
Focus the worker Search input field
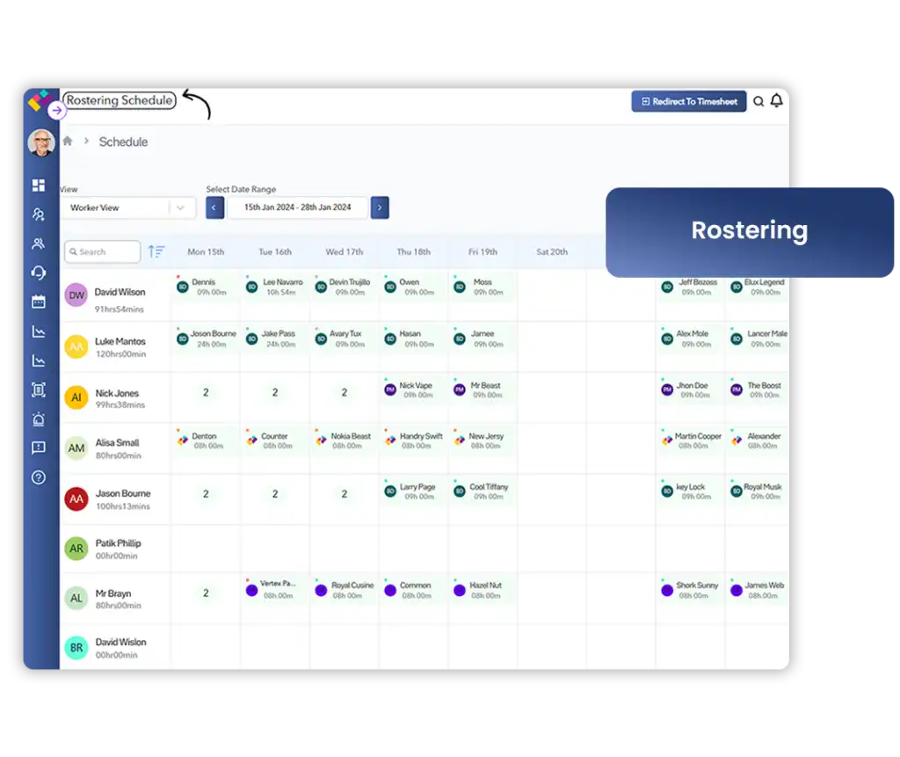pos(104,252)
